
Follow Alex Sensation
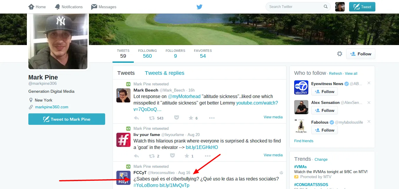point(325,110)
